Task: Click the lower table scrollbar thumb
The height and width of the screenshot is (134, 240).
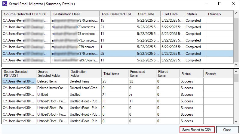Action: point(236,78)
